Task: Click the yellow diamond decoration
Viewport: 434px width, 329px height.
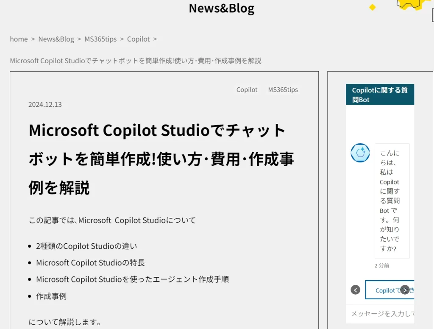Action: click(x=373, y=7)
